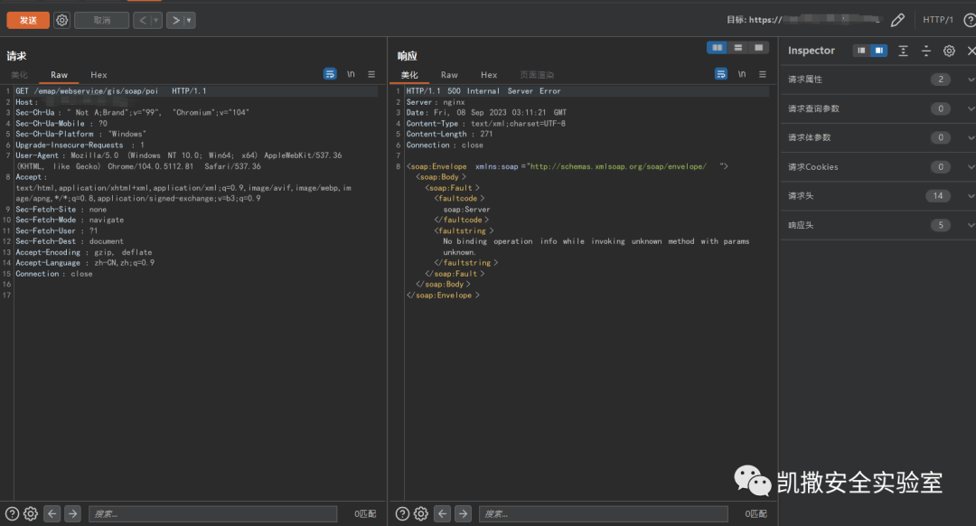The height and width of the screenshot is (526, 976).
Task: Open response search settings gear at bottom
Action: coord(421,513)
